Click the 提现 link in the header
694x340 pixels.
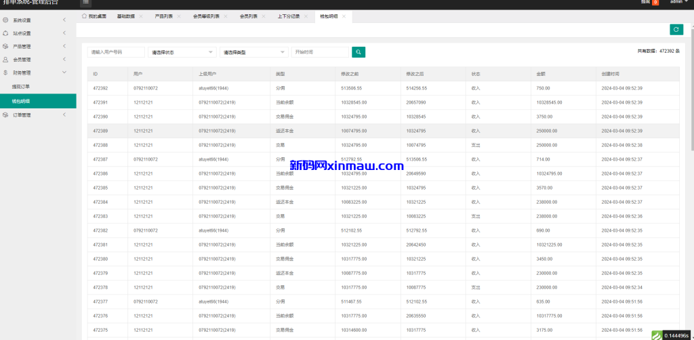[645, 2]
